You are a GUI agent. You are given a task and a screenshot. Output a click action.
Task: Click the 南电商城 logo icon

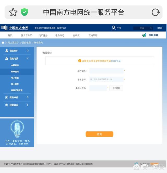(x=144, y=35)
